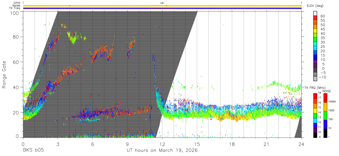Click the 15 hour tick on the UT axis
This screenshot has width=339, height=156.
pos(197,144)
